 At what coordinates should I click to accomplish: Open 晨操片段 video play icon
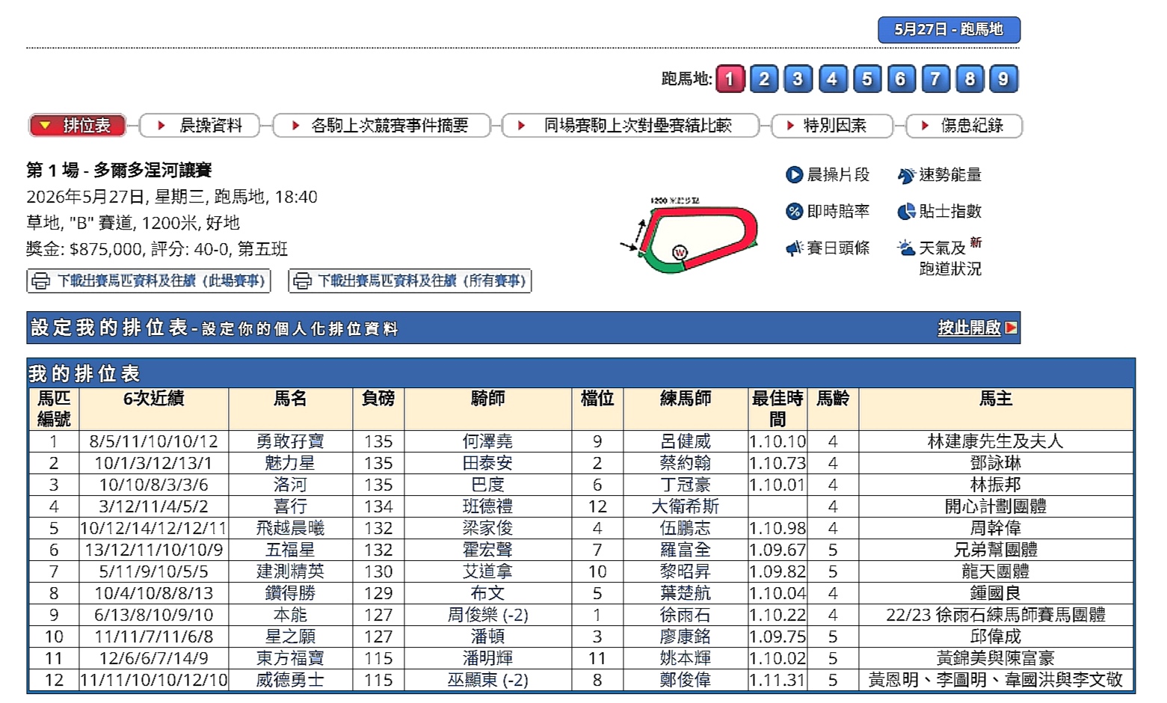pos(794,175)
